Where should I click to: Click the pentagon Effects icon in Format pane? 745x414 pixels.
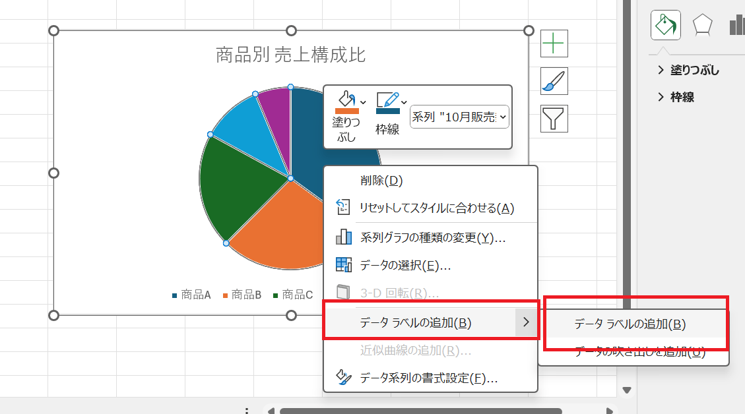coord(702,24)
